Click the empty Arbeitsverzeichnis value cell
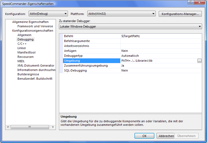 (x=161, y=46)
